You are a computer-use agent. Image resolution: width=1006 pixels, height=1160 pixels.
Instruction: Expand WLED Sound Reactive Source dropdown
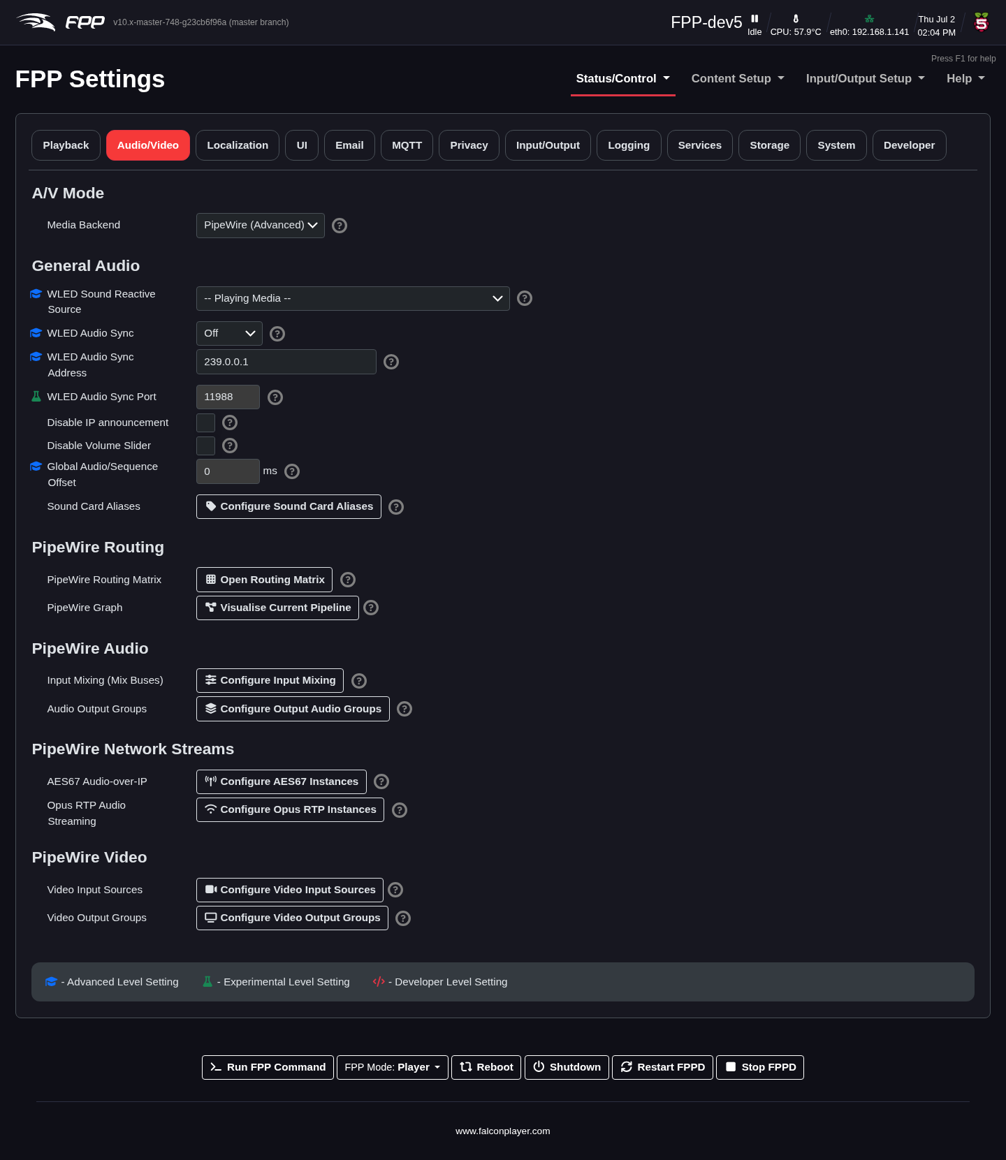point(353,298)
